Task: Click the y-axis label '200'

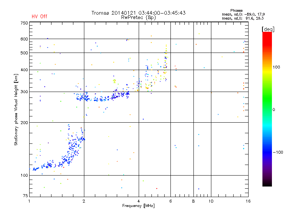Action: 24,123
